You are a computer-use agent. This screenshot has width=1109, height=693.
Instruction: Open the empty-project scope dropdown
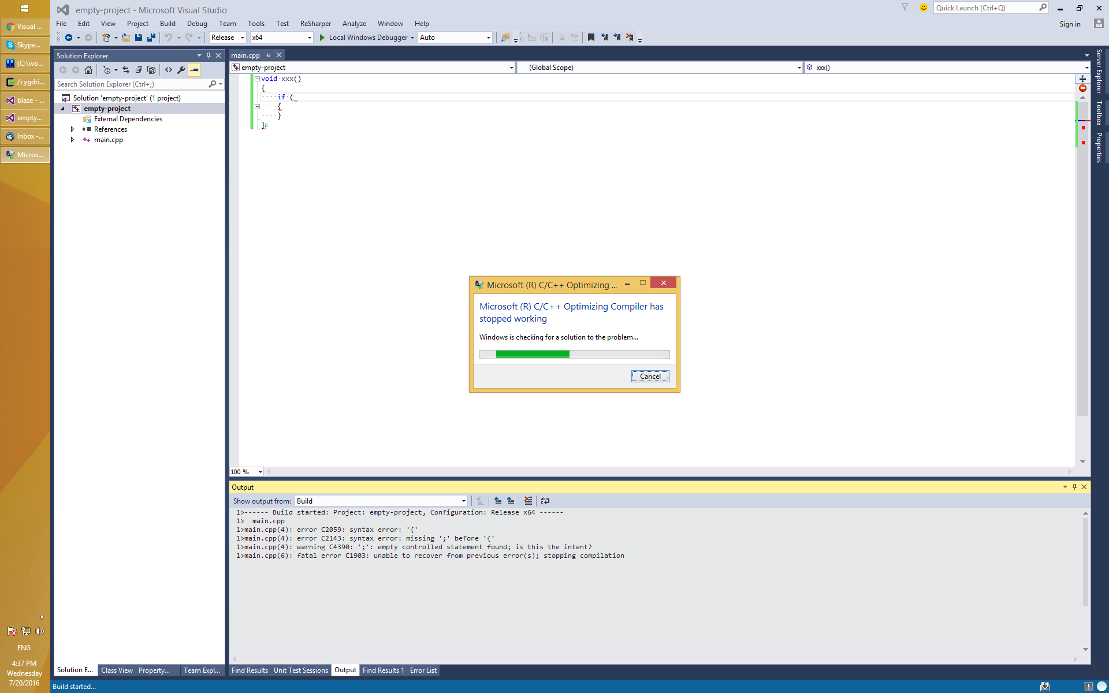[373, 68]
